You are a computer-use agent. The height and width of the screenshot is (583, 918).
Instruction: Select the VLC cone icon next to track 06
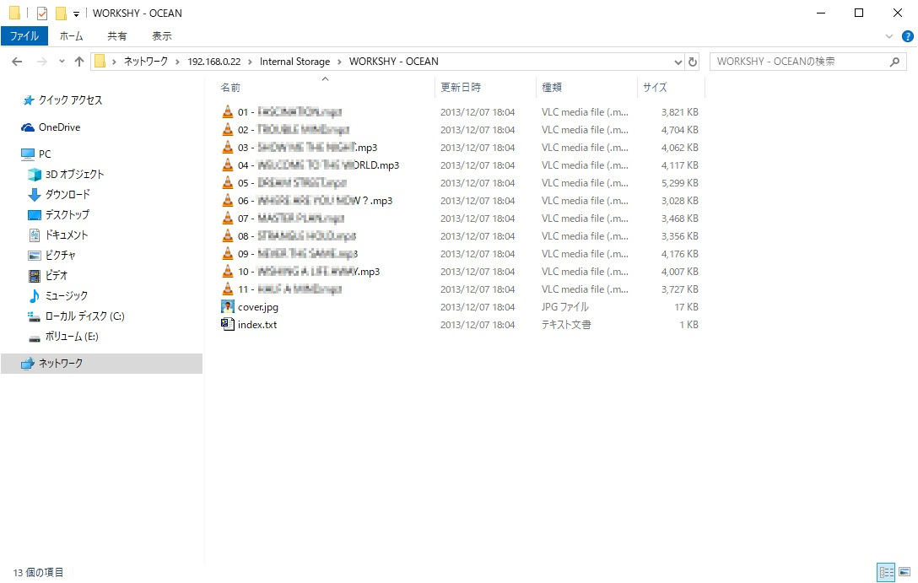point(227,200)
